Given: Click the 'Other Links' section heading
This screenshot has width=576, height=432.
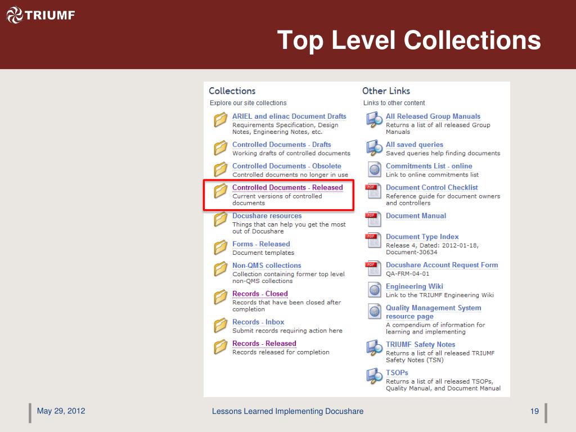Looking at the screenshot, I should tap(386, 91).
